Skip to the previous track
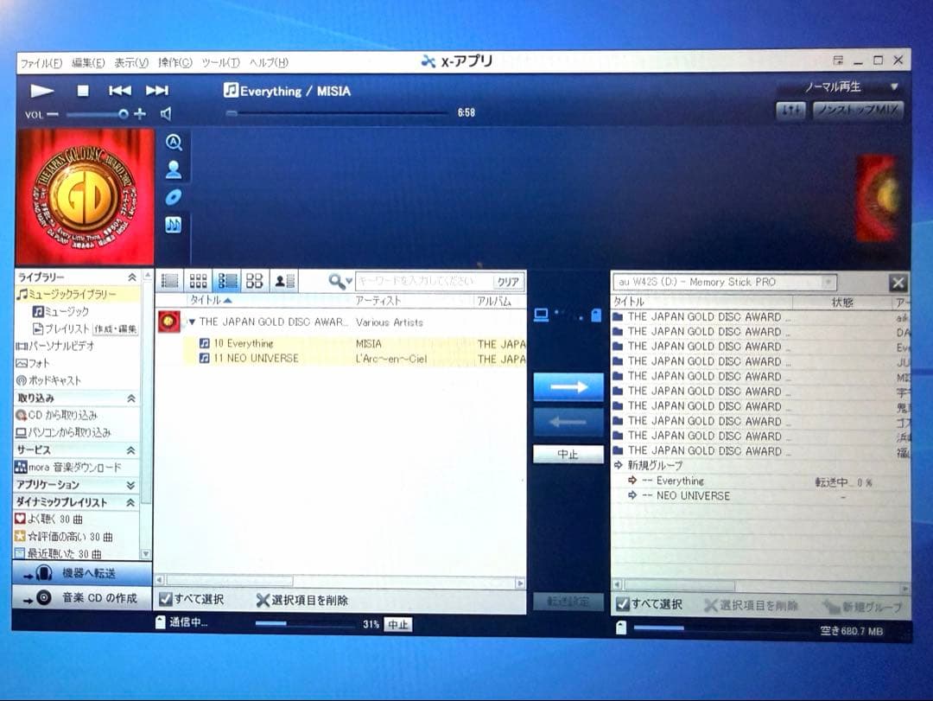Viewport: 933px width, 701px height. pyautogui.click(x=119, y=91)
